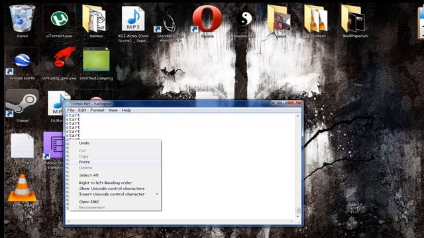Toggle Right to left Reading order

115,182
